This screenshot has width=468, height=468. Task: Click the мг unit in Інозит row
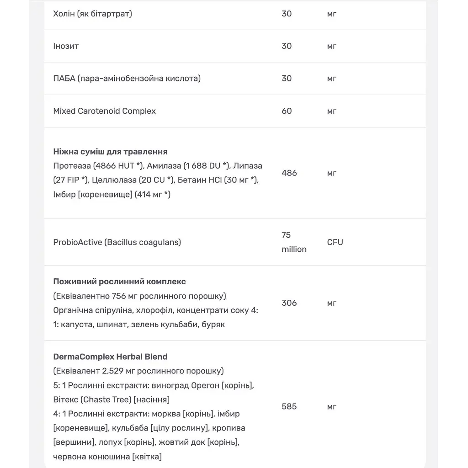(x=332, y=46)
